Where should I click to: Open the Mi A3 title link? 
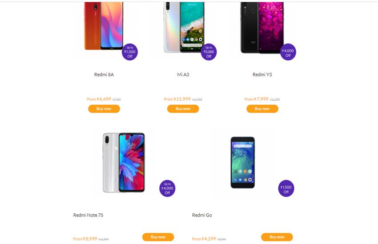tap(183, 75)
